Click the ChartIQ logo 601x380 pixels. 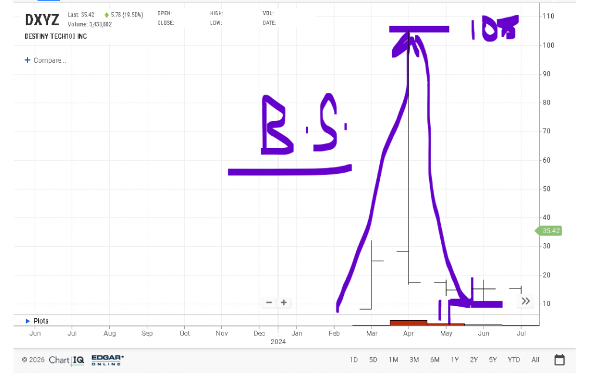coord(67,360)
